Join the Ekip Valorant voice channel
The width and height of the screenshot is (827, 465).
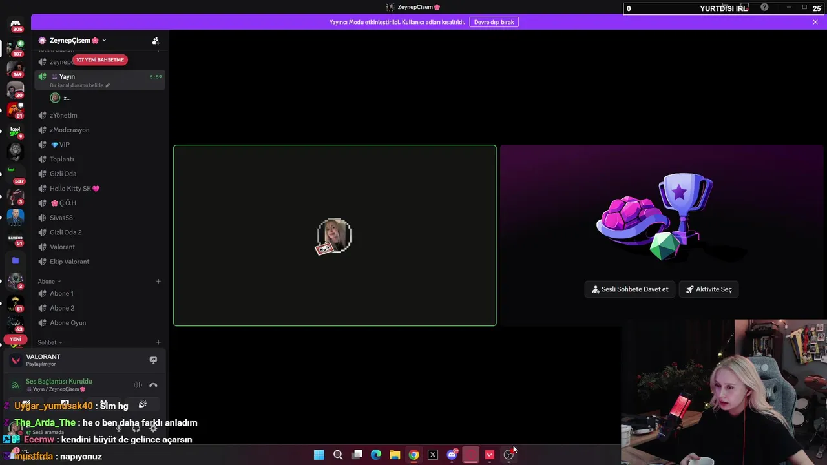tap(99, 262)
